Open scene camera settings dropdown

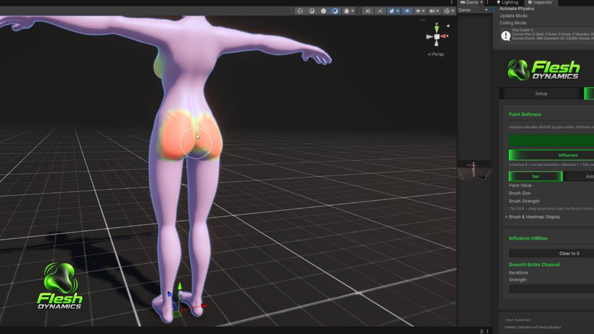coord(434,10)
